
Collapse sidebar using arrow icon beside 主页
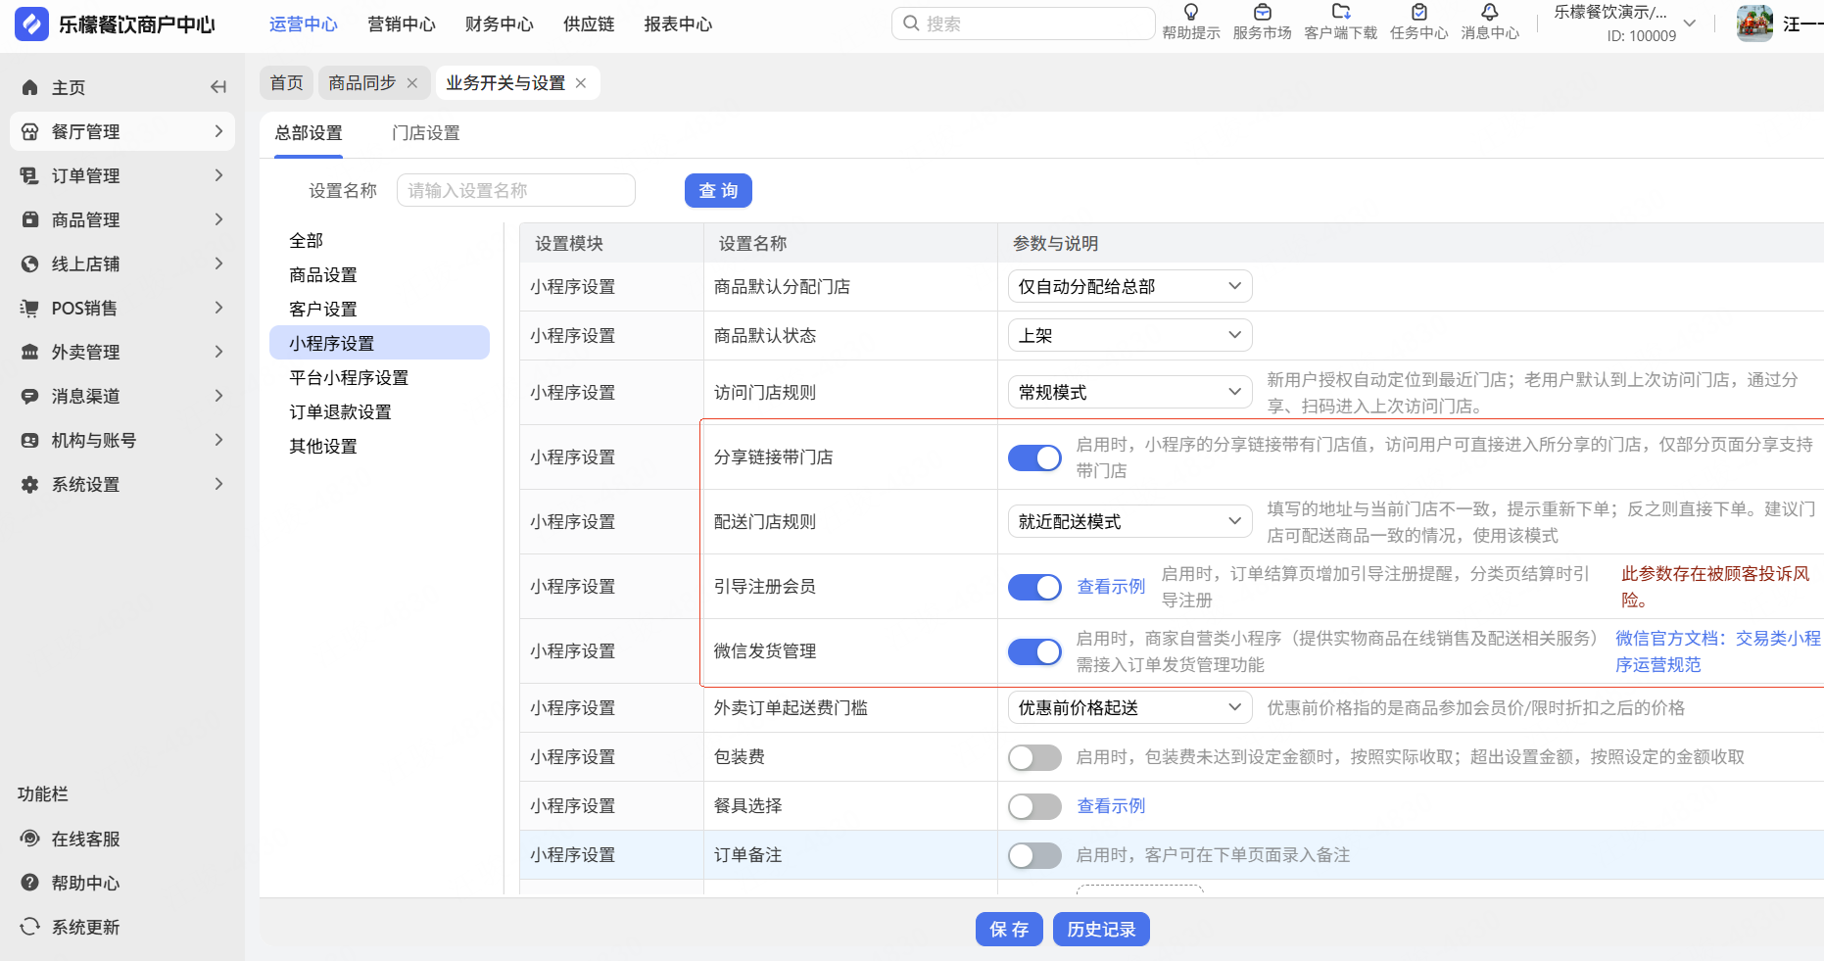[218, 87]
